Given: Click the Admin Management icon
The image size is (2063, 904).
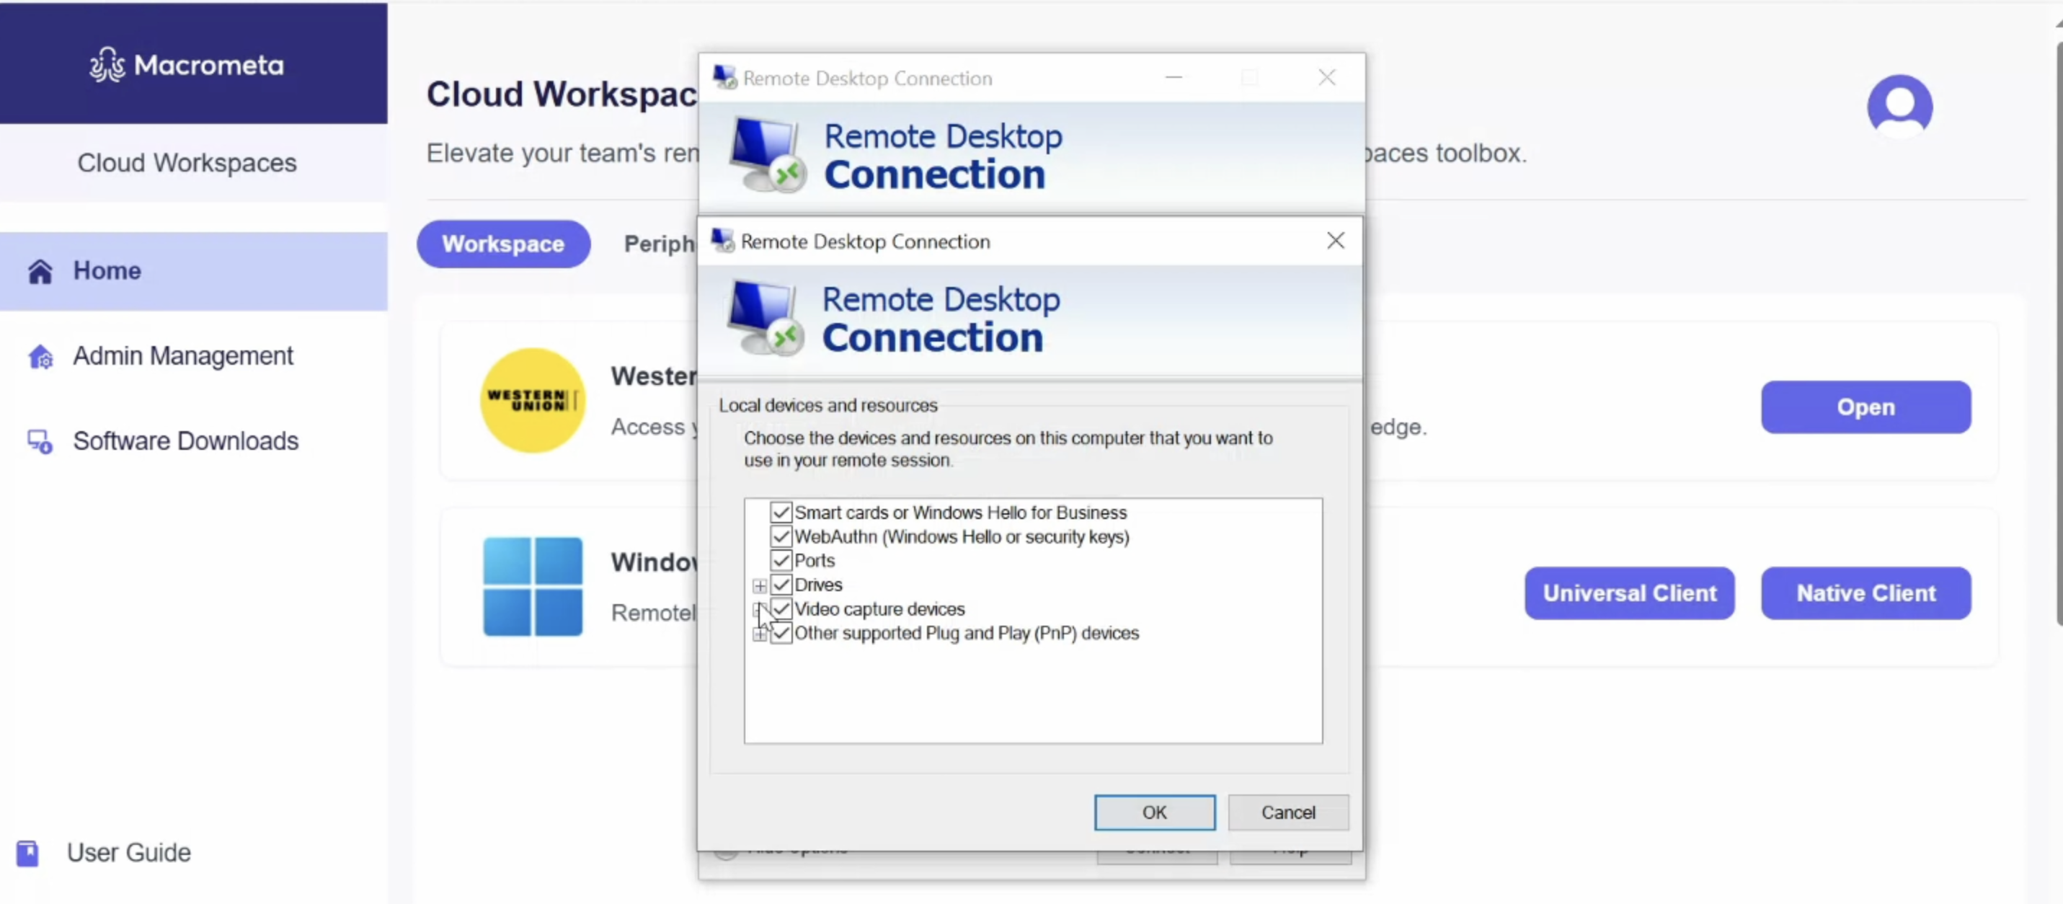Looking at the screenshot, I should [41, 355].
